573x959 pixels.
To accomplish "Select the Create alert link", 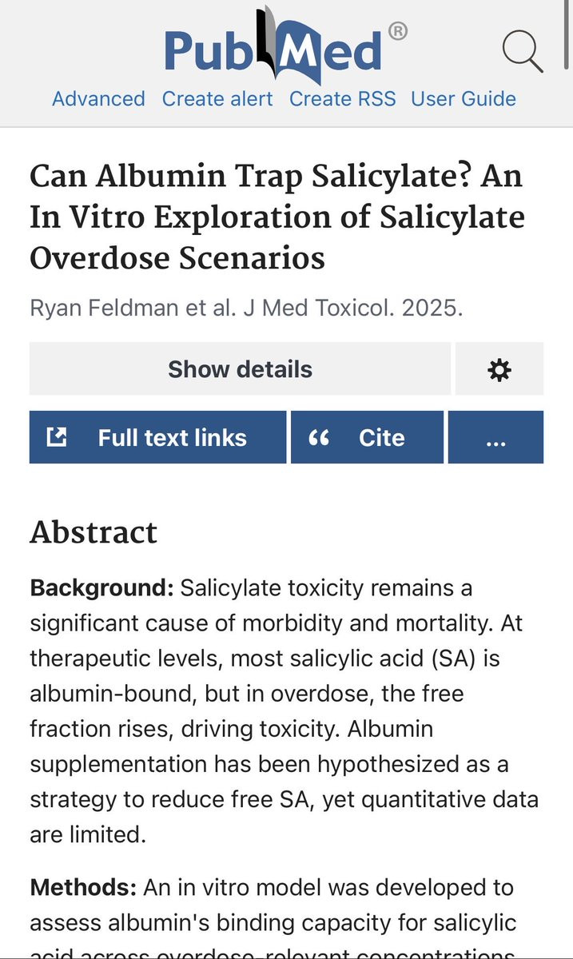I will (217, 99).
